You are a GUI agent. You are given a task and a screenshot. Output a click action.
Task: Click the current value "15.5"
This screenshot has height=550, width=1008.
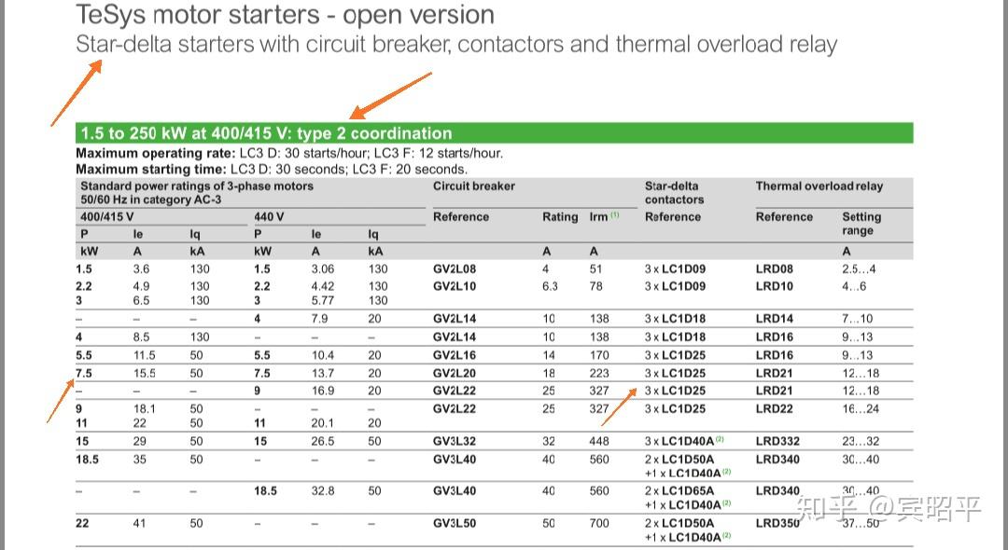coord(144,373)
